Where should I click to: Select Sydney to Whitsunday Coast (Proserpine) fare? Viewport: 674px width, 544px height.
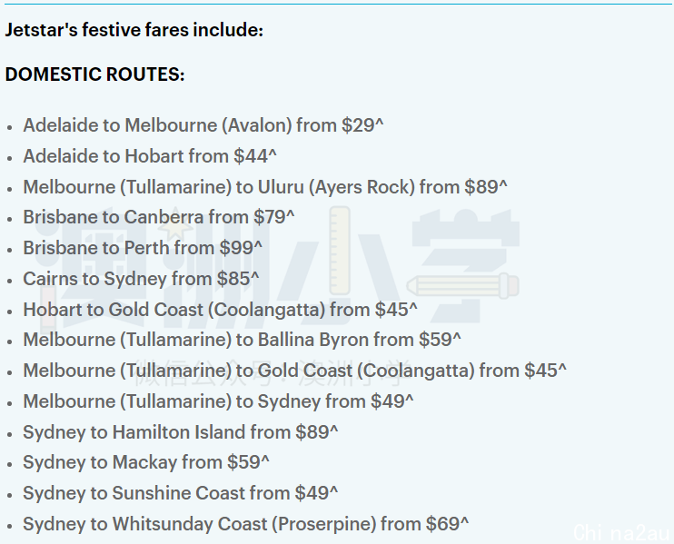(245, 524)
